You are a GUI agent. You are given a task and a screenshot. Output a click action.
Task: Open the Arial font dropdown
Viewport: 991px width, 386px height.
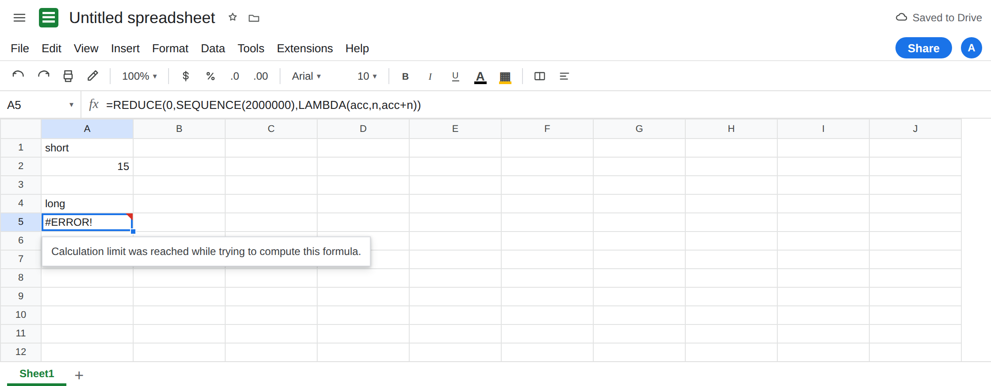click(306, 76)
